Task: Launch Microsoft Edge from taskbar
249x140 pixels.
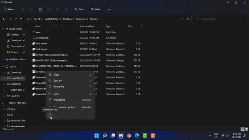Action: 137,136
